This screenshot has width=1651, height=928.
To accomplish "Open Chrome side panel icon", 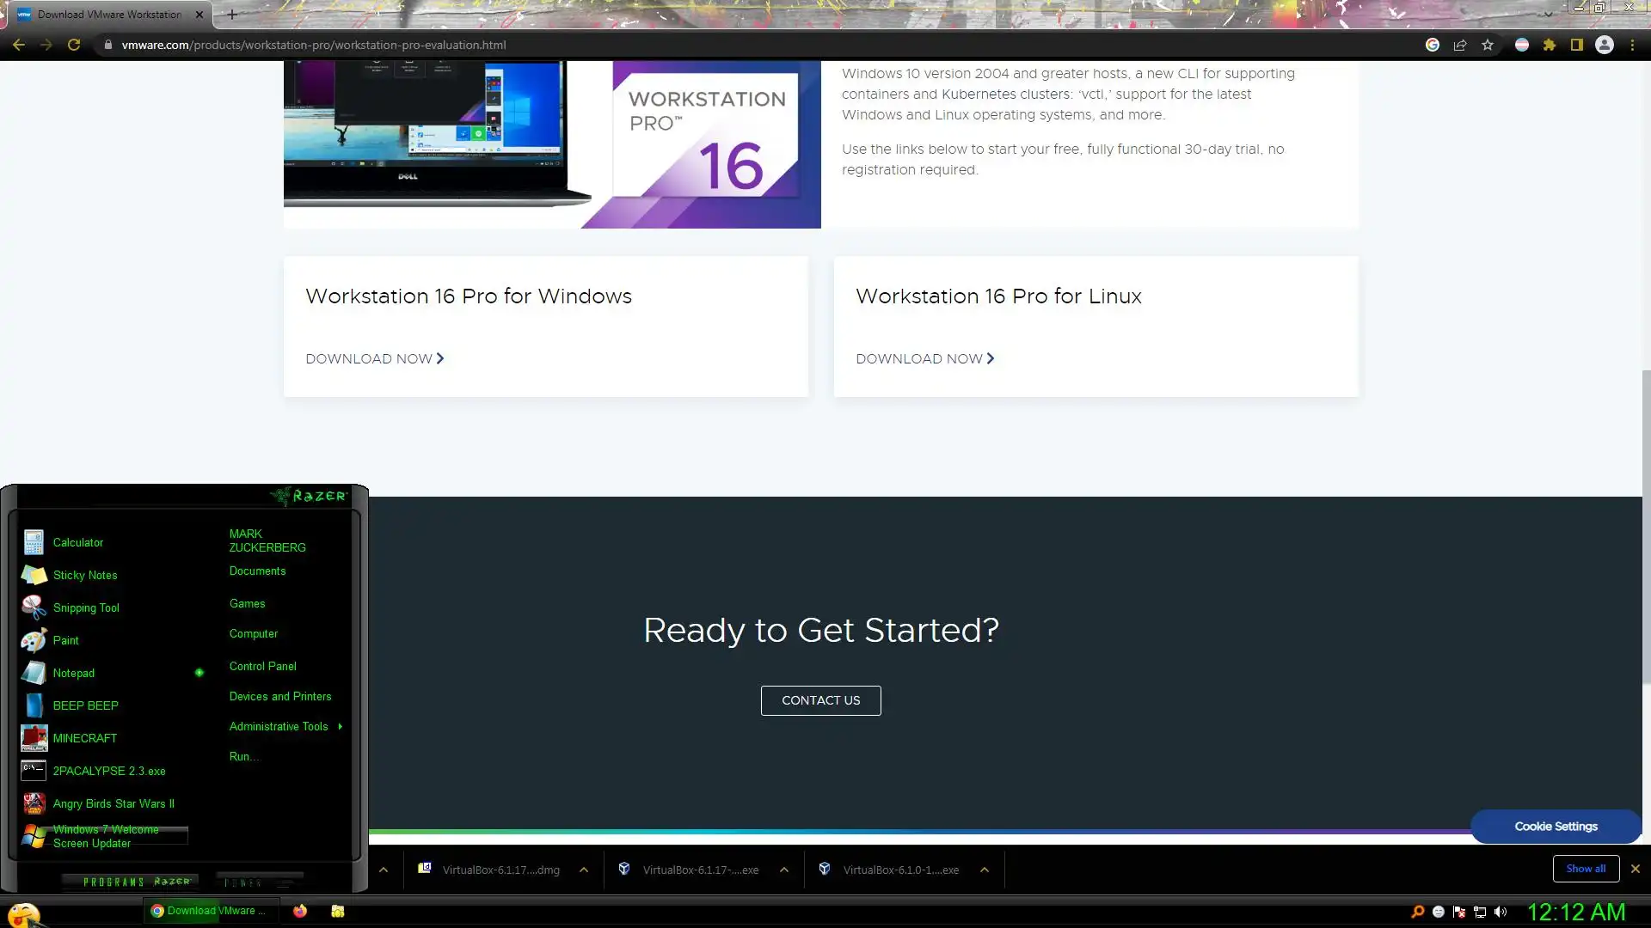I will point(1577,45).
